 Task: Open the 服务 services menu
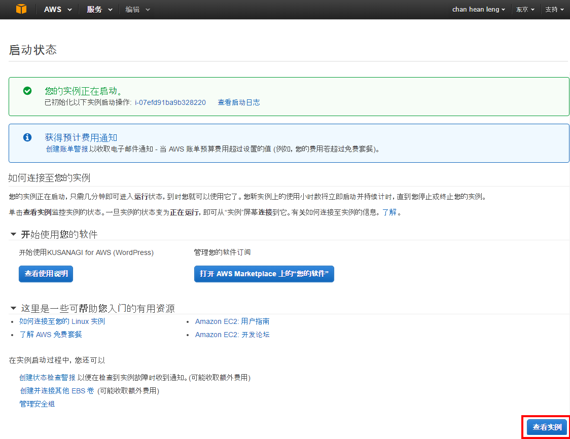pyautogui.click(x=99, y=10)
